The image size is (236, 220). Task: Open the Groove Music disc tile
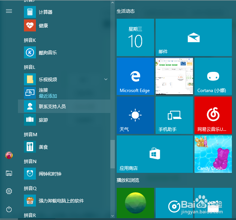click(x=174, y=203)
